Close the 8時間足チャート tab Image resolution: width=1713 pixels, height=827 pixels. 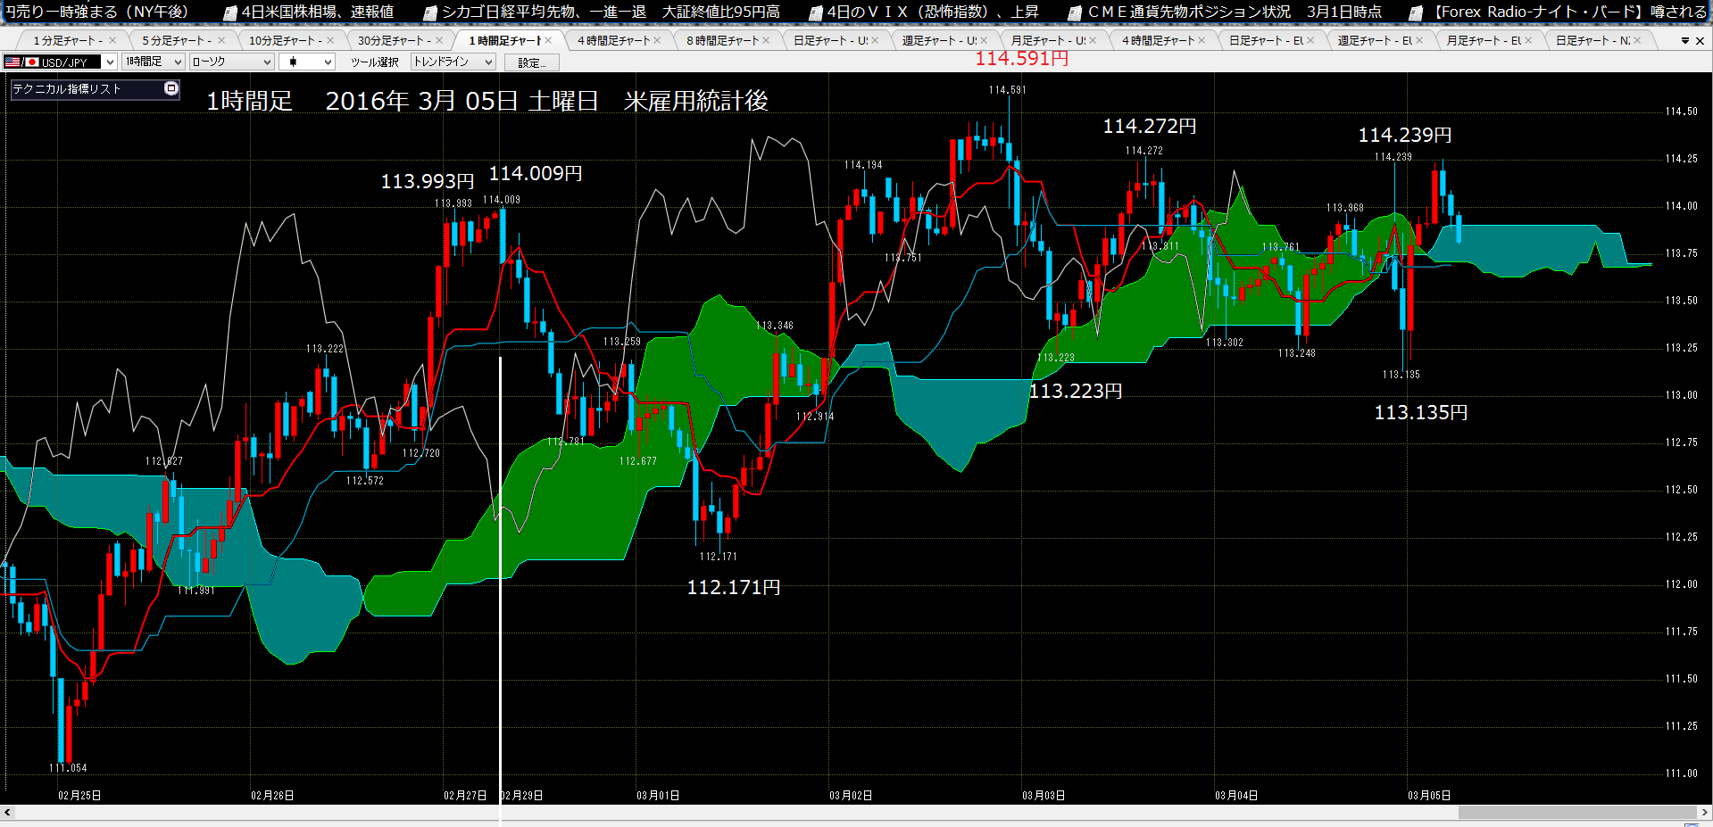pos(766,41)
